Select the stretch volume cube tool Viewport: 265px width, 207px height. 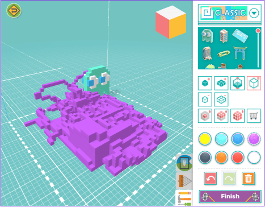(x=237, y=83)
